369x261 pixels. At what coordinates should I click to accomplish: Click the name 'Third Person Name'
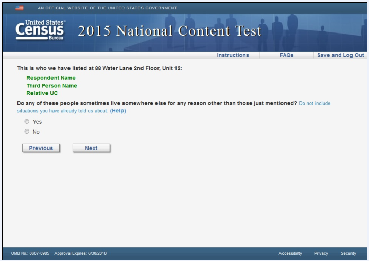click(x=52, y=86)
